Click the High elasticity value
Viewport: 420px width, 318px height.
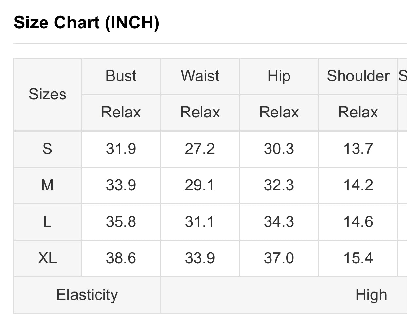click(x=371, y=295)
